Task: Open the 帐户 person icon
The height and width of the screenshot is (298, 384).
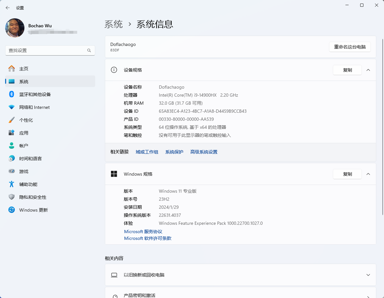Action: click(12, 145)
